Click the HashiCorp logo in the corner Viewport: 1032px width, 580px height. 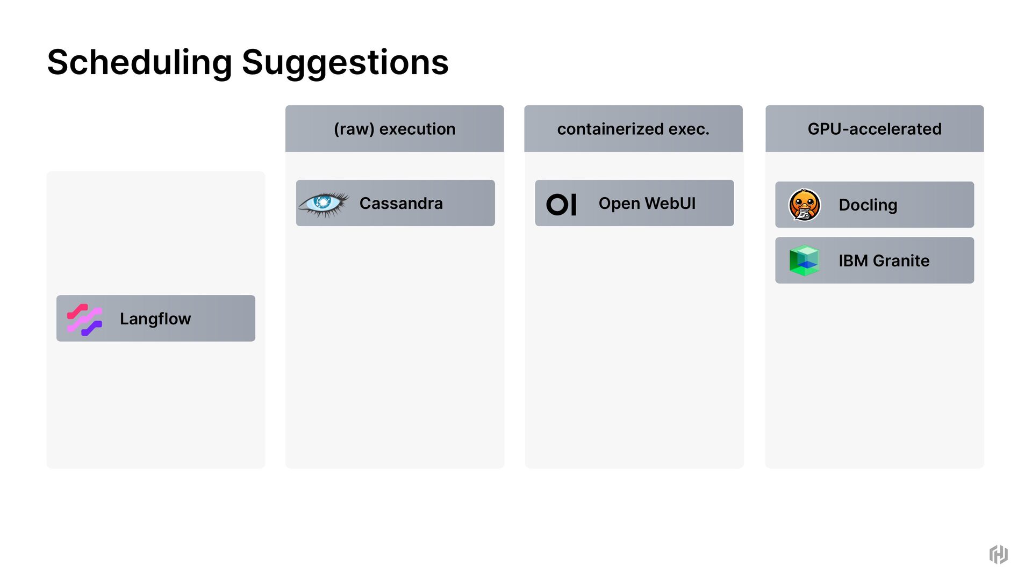998,554
